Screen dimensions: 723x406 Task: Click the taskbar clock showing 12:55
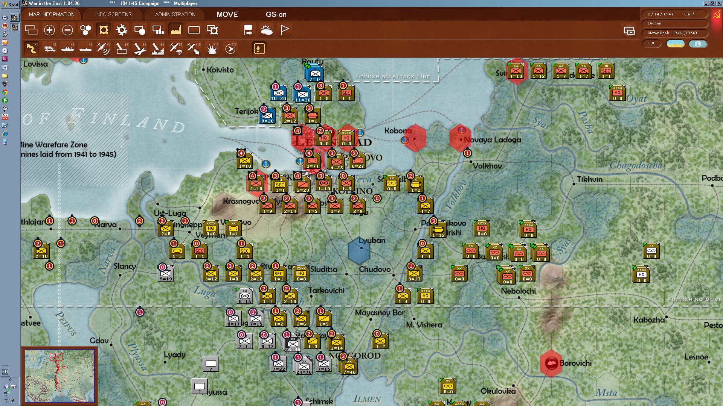[10, 401]
